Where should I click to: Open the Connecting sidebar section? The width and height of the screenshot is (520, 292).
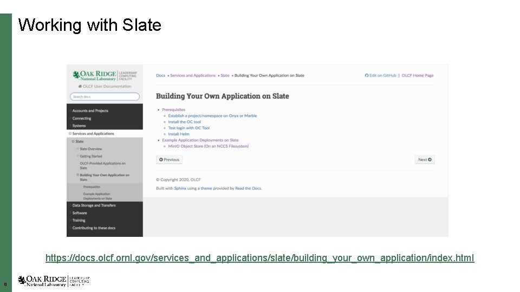click(82, 118)
